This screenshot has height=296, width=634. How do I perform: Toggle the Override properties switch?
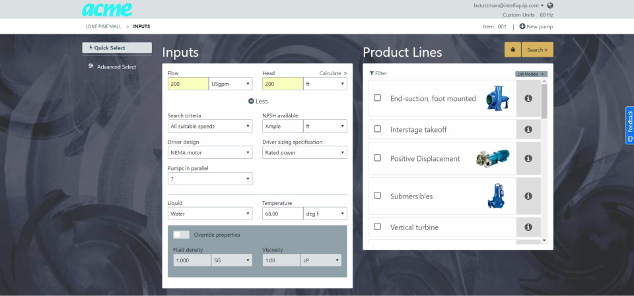pos(181,235)
